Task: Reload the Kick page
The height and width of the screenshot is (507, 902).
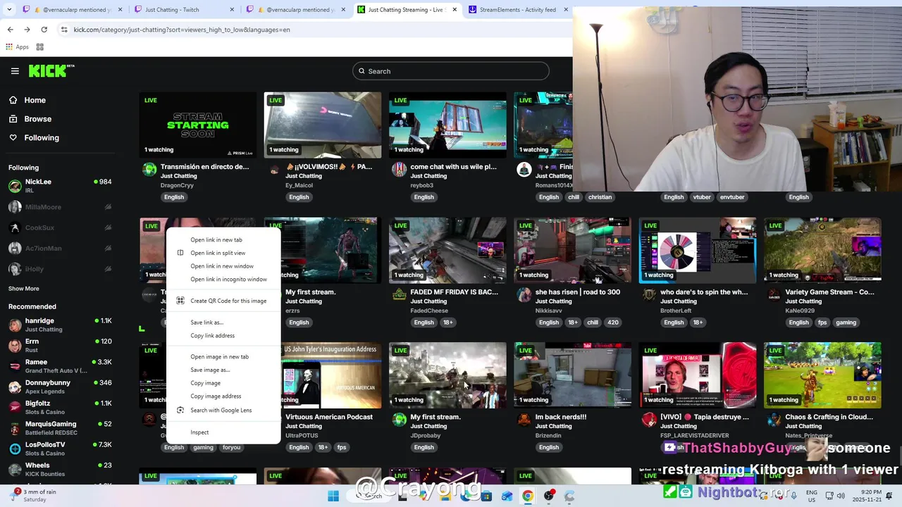Action: point(44,30)
